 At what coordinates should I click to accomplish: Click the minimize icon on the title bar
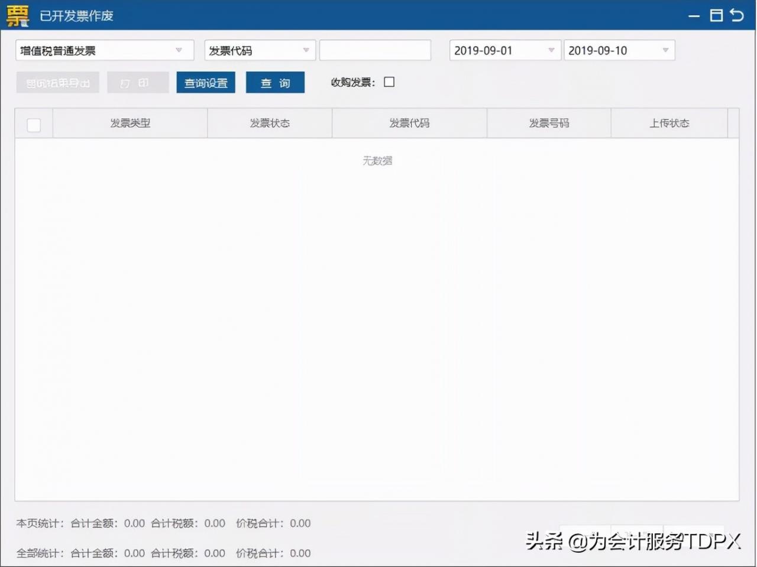[x=694, y=17]
